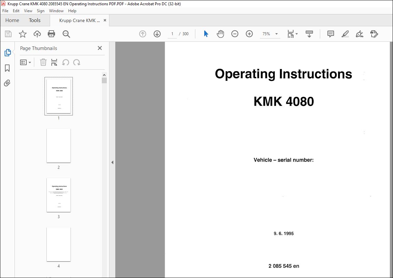Switch to the Tools tab
Screen dimensions: 393x278
(35, 20)
